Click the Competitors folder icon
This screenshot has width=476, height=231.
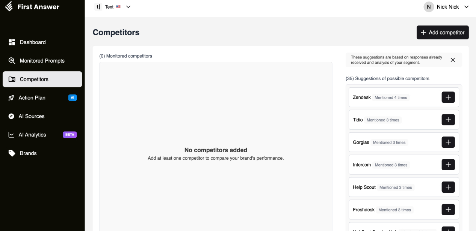(x=12, y=79)
